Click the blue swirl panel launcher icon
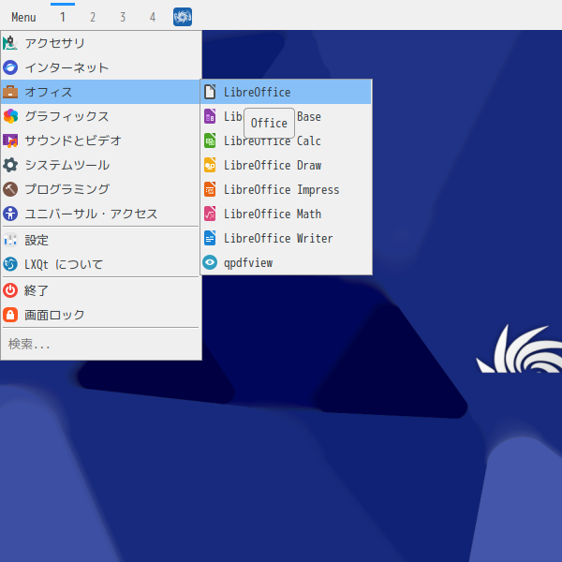The width and height of the screenshot is (562, 562). [183, 17]
